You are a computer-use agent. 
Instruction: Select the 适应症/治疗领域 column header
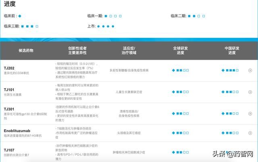tap(129, 50)
